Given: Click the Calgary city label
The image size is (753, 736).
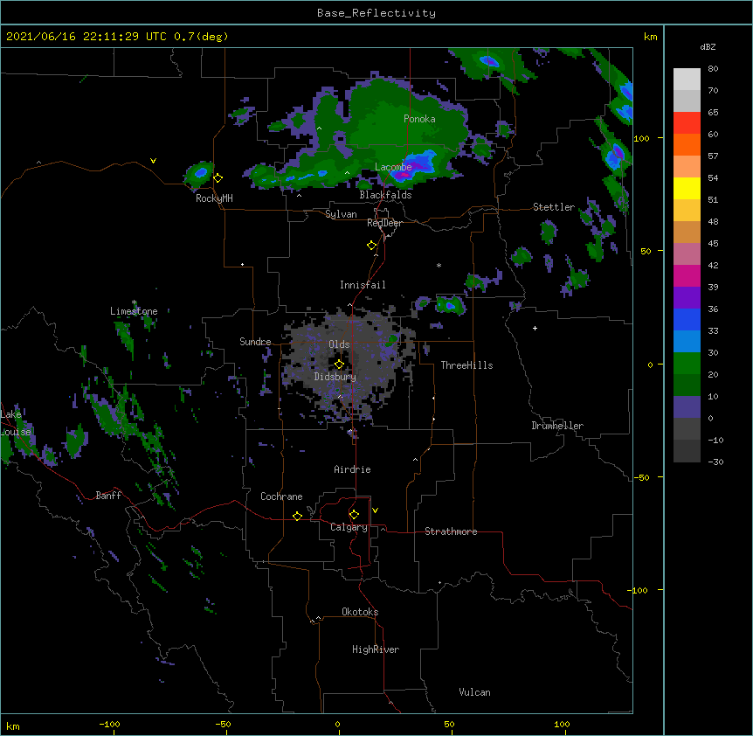Looking at the screenshot, I should coord(349,527).
